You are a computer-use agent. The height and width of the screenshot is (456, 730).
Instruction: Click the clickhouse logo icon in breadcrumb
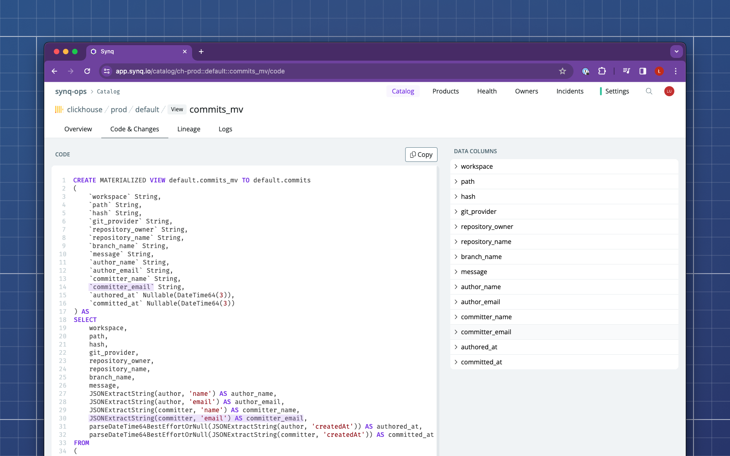59,109
